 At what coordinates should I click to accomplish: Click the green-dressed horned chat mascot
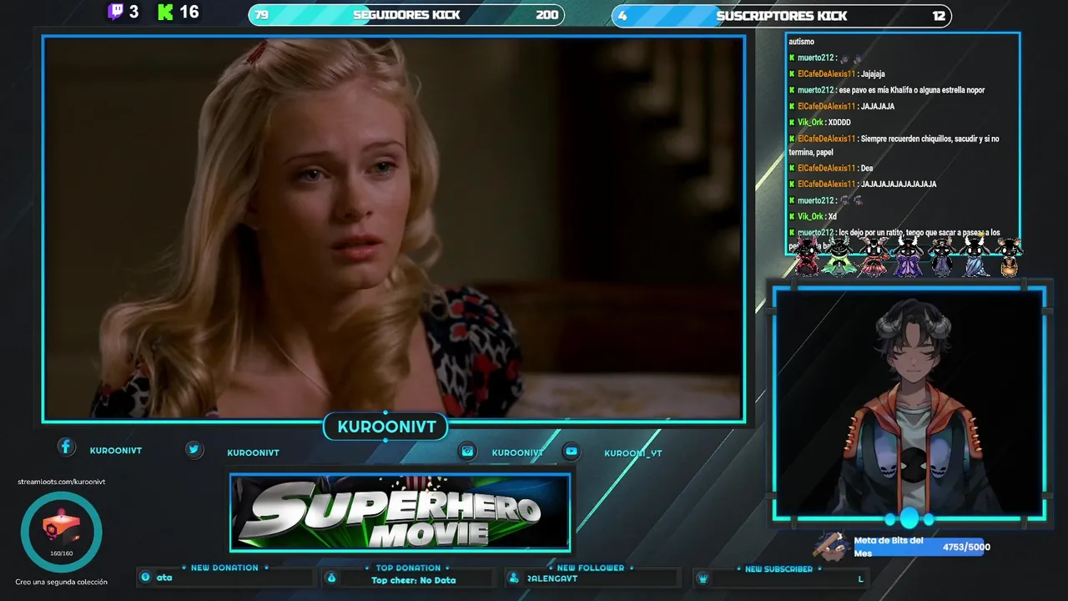(x=838, y=257)
